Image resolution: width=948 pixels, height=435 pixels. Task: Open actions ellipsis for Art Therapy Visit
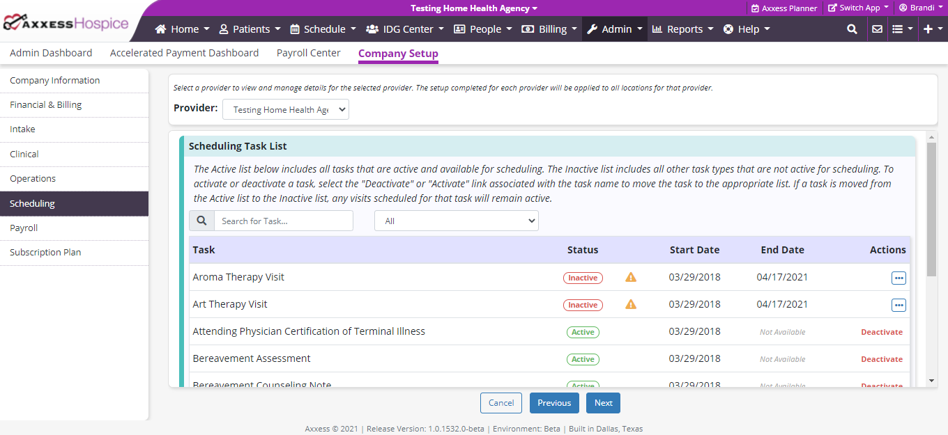tap(899, 305)
